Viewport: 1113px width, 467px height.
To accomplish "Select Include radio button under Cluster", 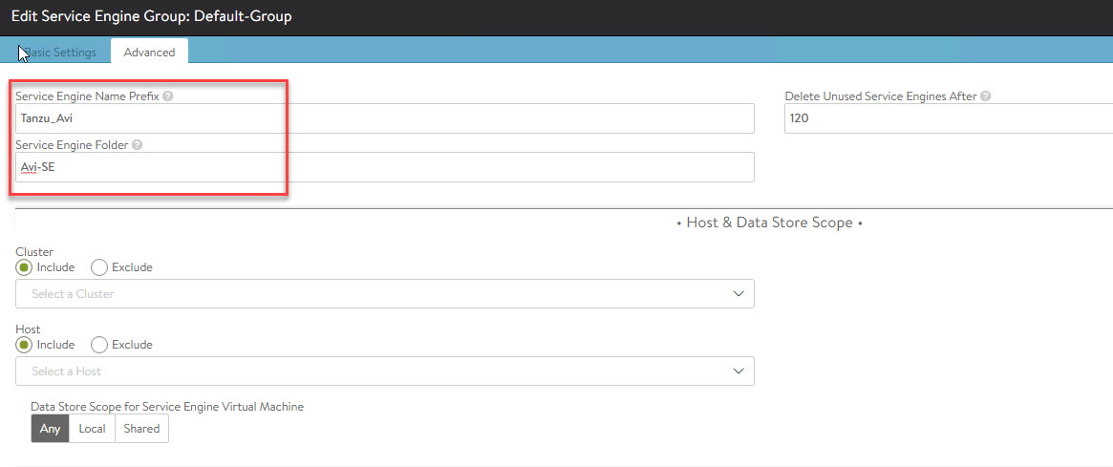I will click(x=24, y=267).
